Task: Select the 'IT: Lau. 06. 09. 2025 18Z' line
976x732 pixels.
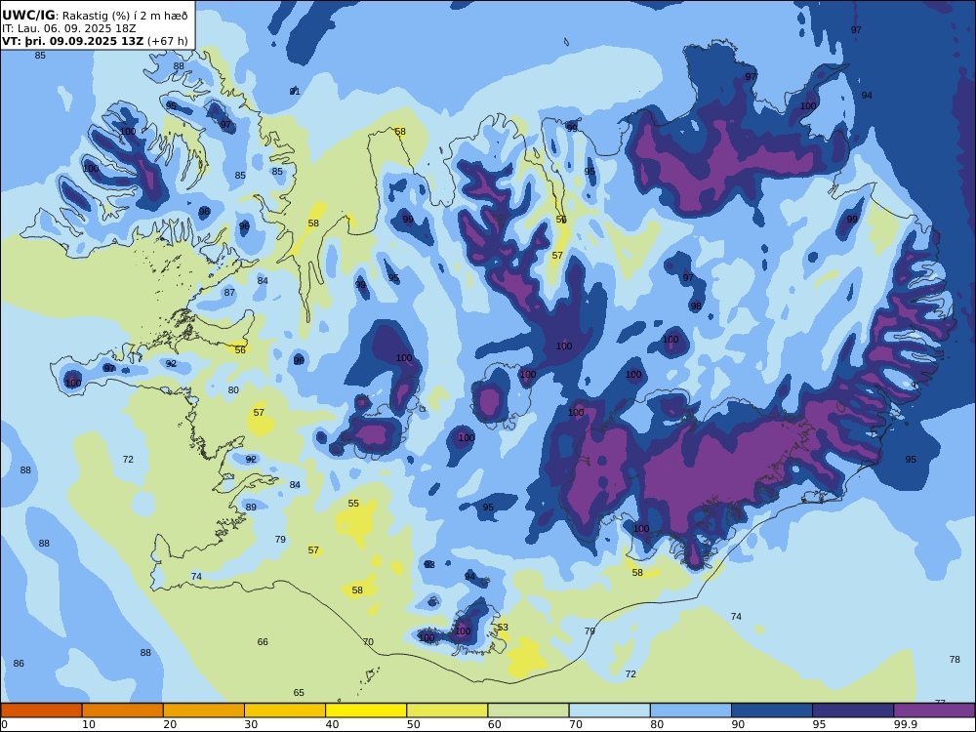Action: [x=69, y=28]
